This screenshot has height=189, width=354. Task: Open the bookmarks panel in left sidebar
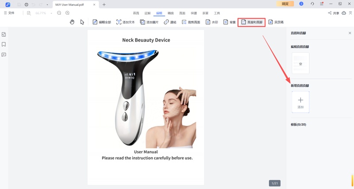coord(4,45)
